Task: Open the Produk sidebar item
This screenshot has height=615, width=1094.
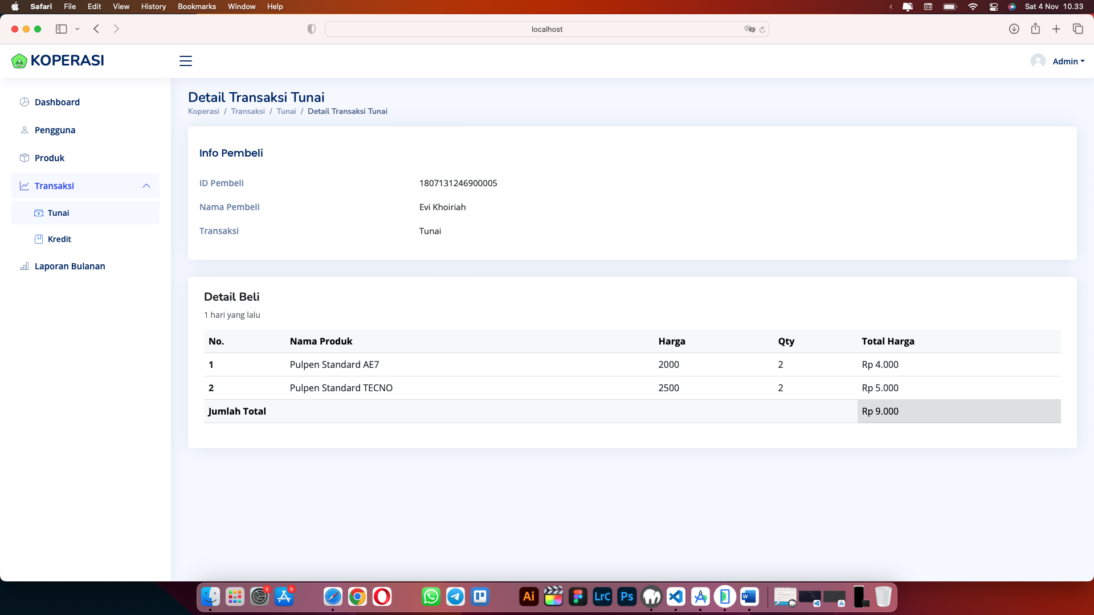Action: [x=50, y=158]
